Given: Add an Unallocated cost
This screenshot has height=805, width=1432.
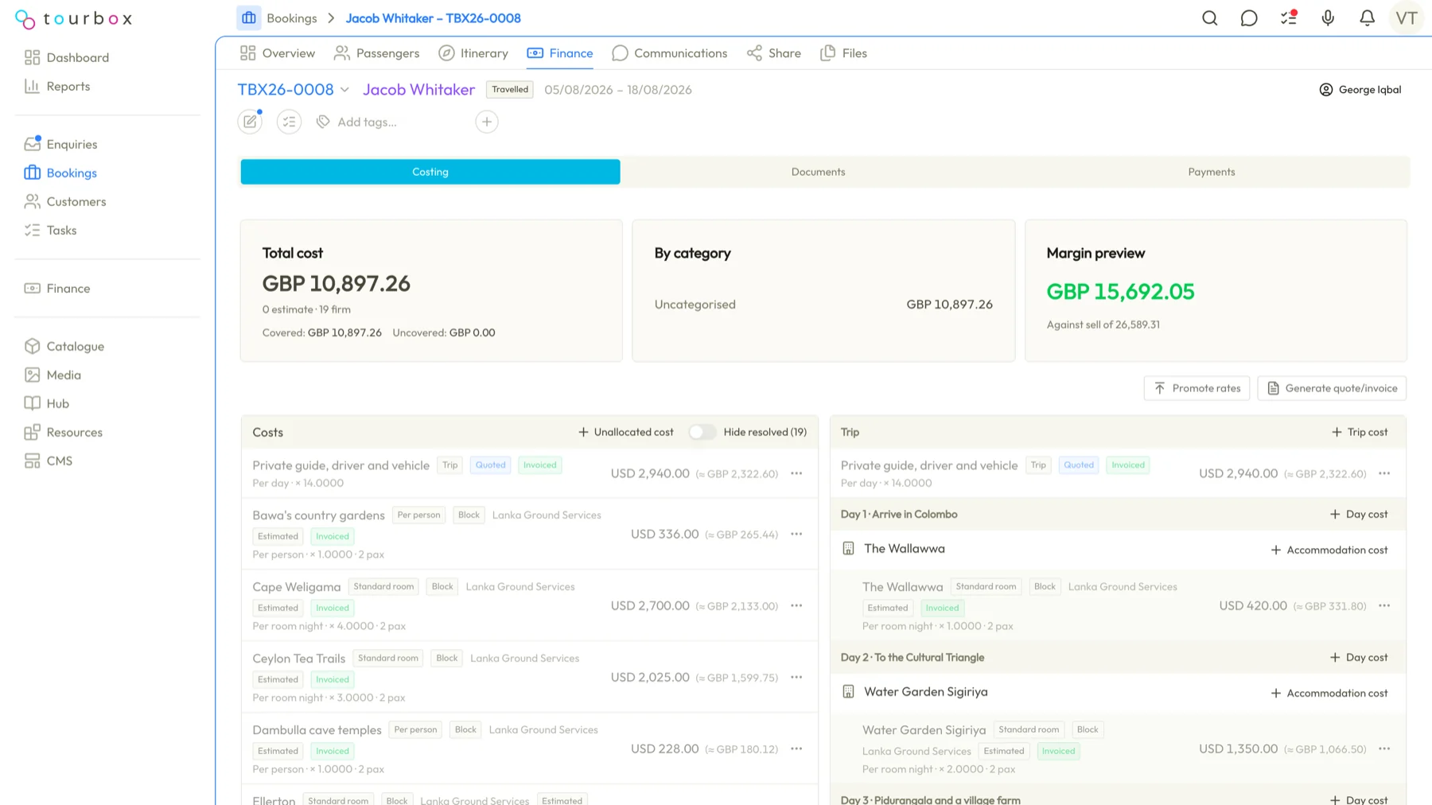Looking at the screenshot, I should 625,432.
